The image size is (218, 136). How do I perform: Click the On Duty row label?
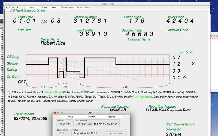point(13,77)
